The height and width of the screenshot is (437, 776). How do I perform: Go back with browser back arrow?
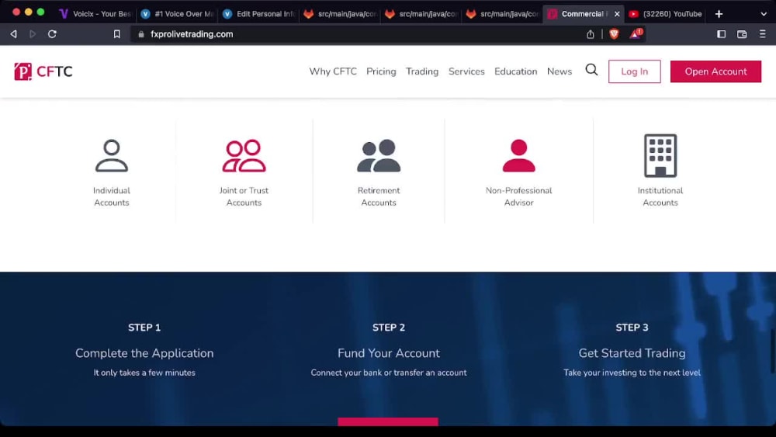[x=13, y=34]
